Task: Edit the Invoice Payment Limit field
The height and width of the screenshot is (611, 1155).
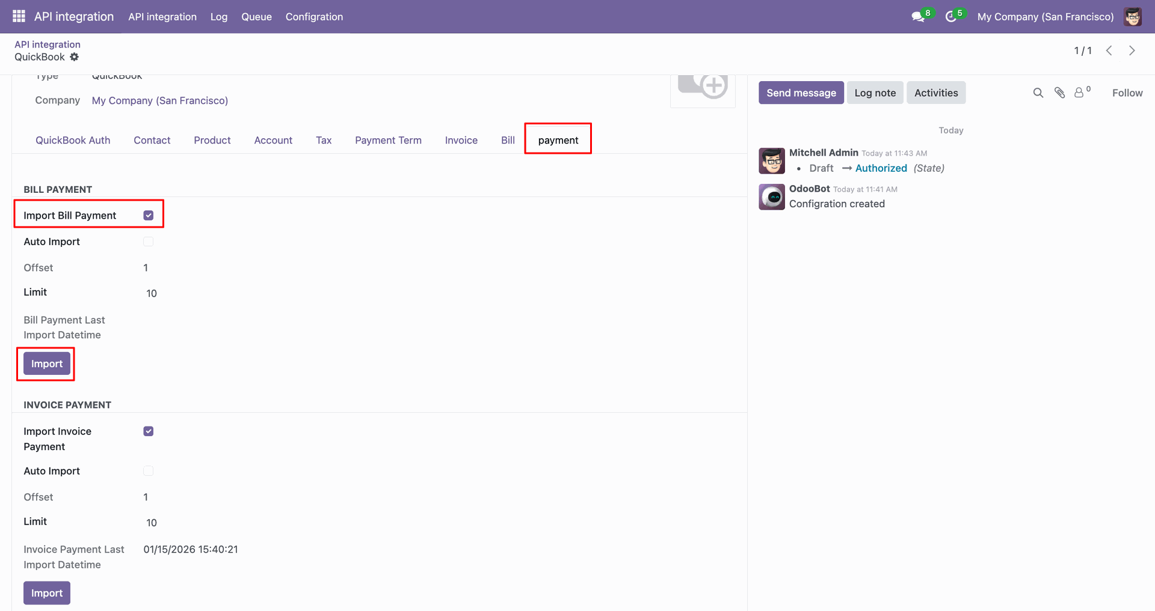Action: (152, 523)
